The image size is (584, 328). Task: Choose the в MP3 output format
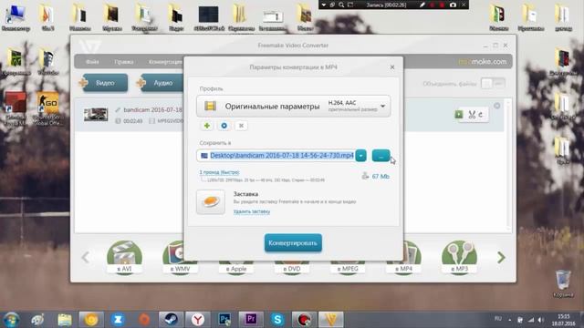[459, 257]
